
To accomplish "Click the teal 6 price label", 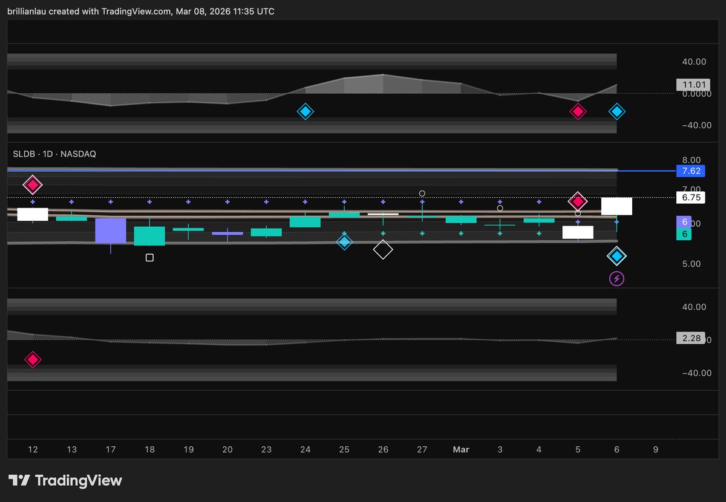I will [684, 234].
